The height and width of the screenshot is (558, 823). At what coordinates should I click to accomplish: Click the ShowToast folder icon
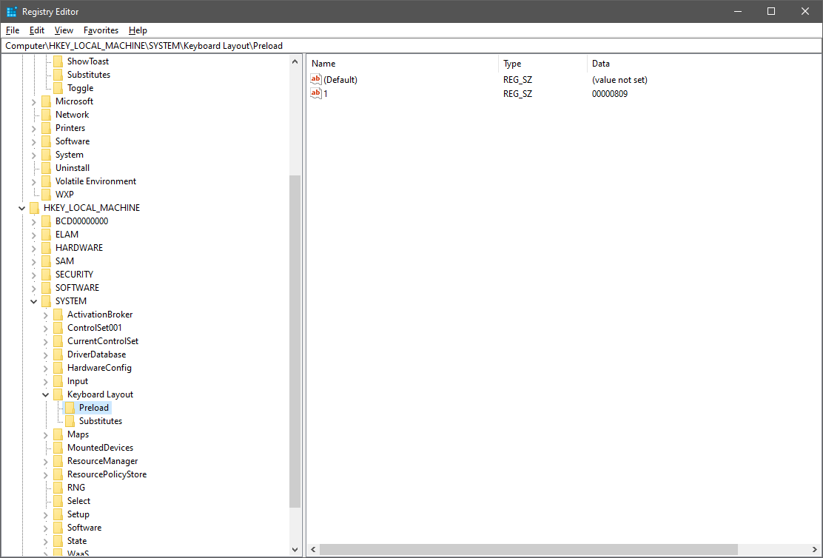(x=58, y=61)
